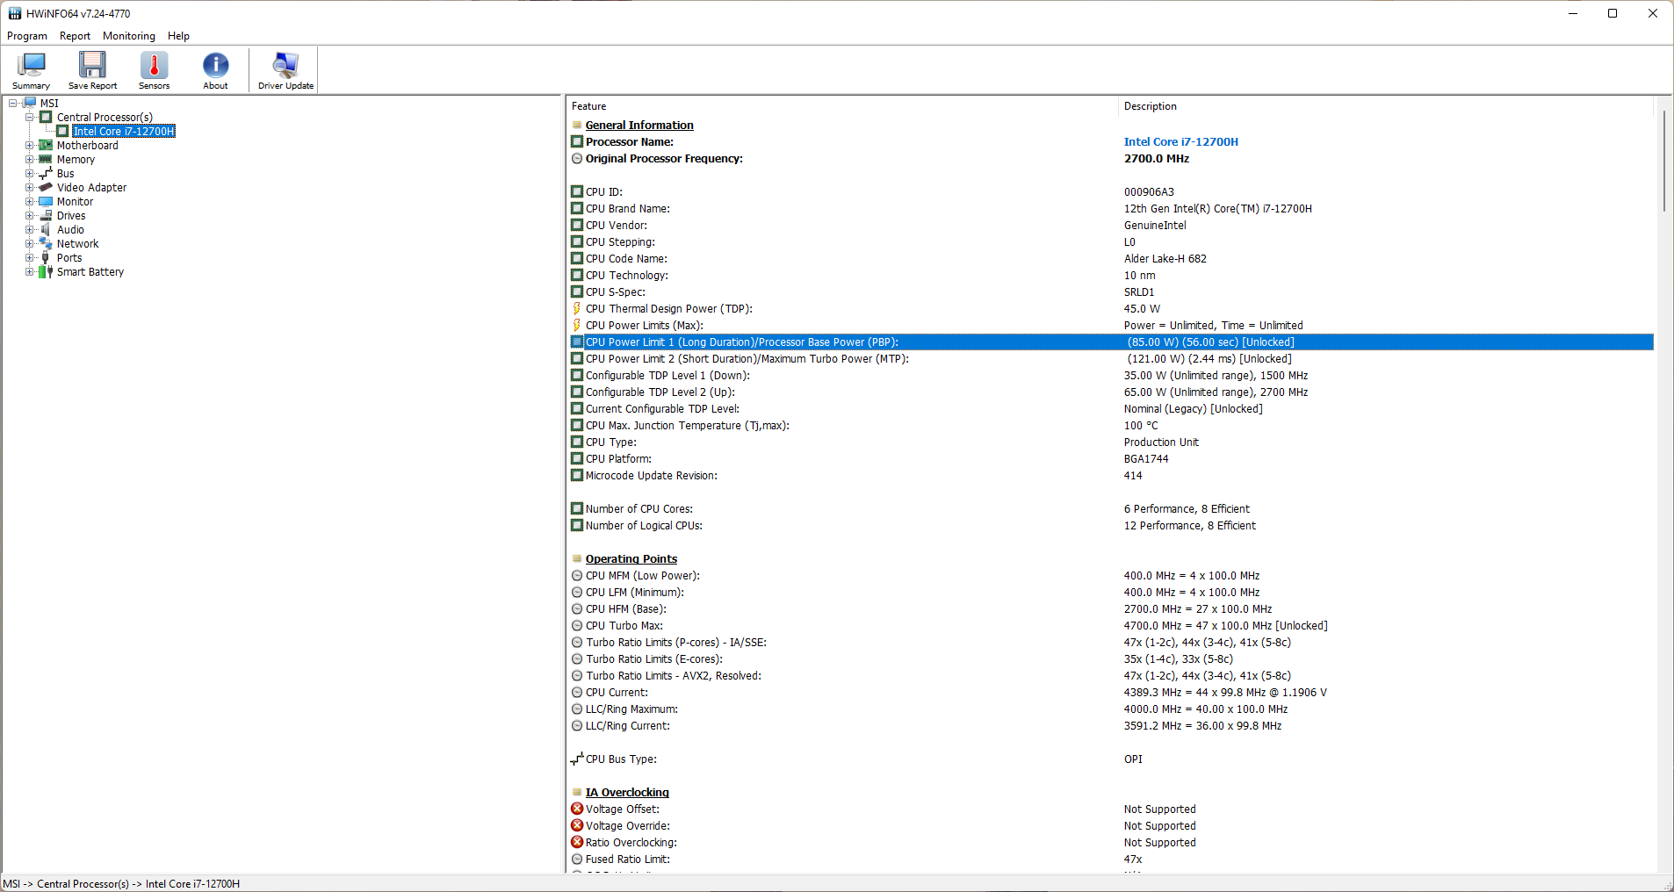The image size is (1674, 892).
Task: Click the Smart Battery icon in the tree
Action: click(x=46, y=272)
